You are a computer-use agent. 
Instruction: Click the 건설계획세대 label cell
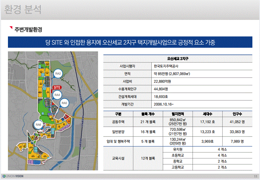[127, 97]
